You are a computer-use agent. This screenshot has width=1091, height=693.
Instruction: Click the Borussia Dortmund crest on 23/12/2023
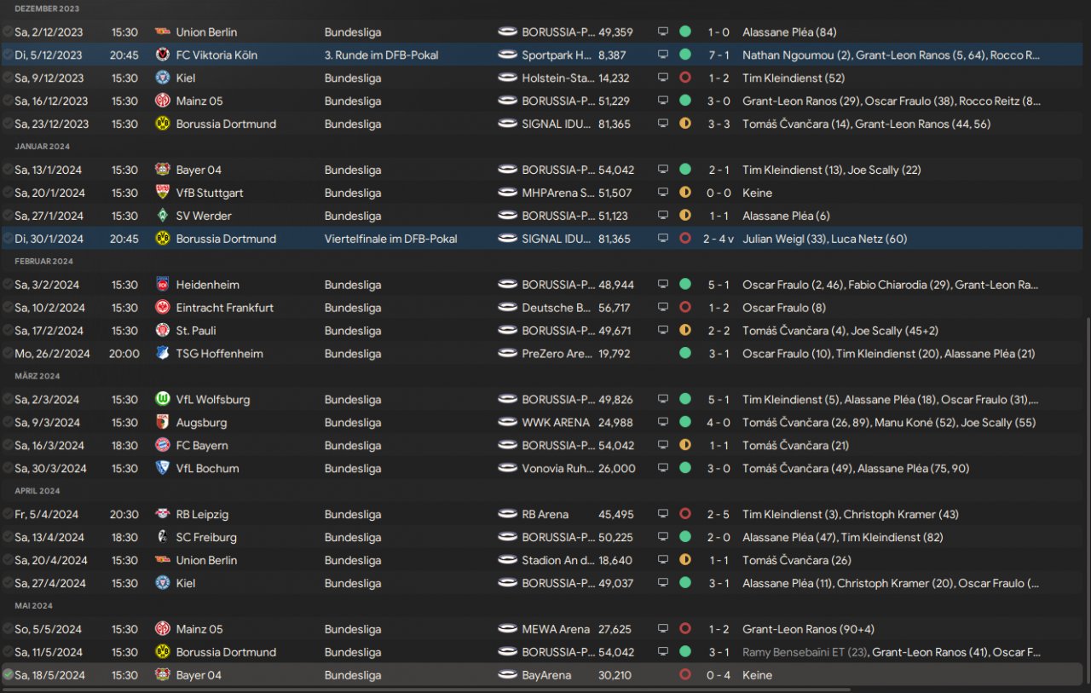click(x=163, y=124)
